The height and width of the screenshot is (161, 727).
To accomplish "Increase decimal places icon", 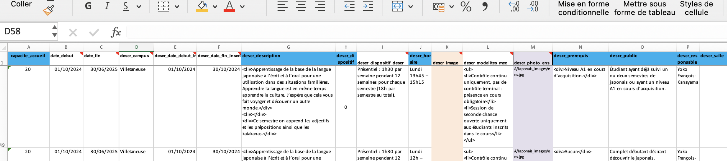I will (514, 6).
